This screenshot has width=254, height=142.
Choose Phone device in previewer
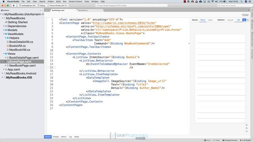click(x=203, y=20)
